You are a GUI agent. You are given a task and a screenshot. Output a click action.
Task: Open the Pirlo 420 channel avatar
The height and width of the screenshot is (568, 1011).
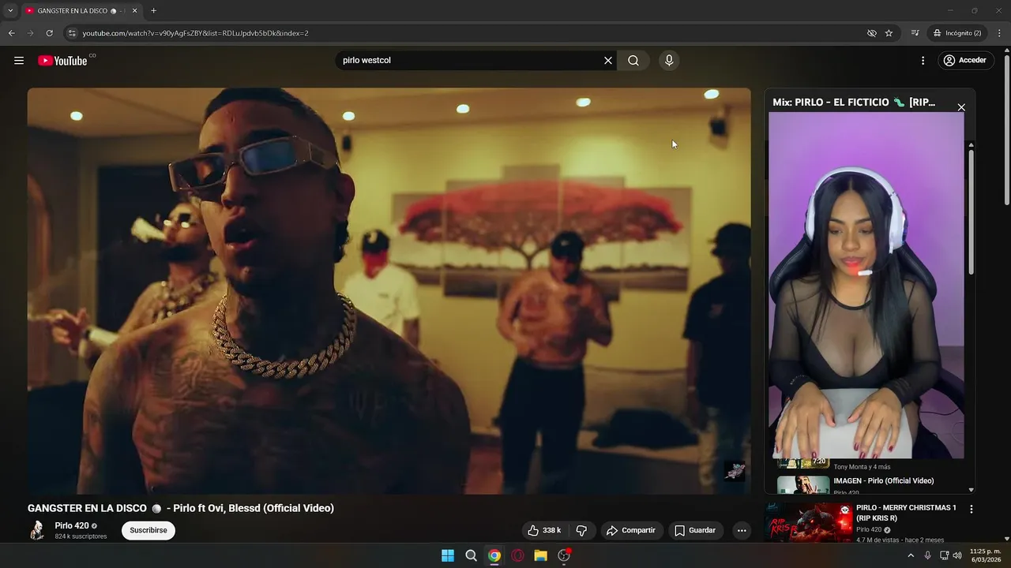tap(36, 530)
